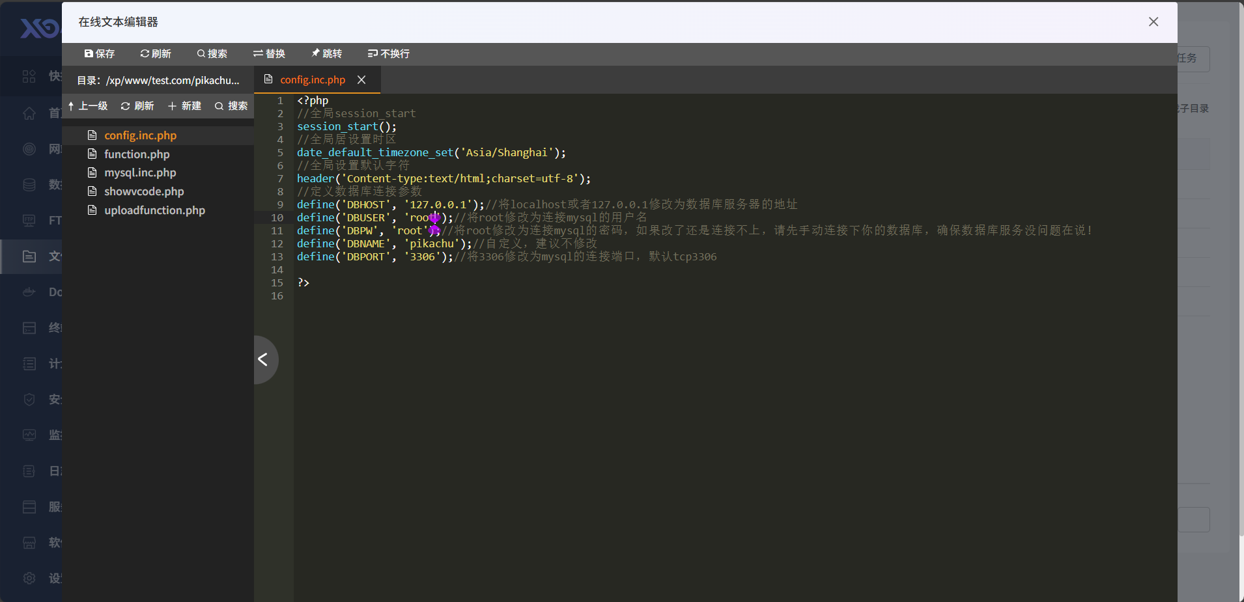This screenshot has width=1244, height=602.
Task: Open mysql.inc.php in the file tree
Action: [x=140, y=172]
